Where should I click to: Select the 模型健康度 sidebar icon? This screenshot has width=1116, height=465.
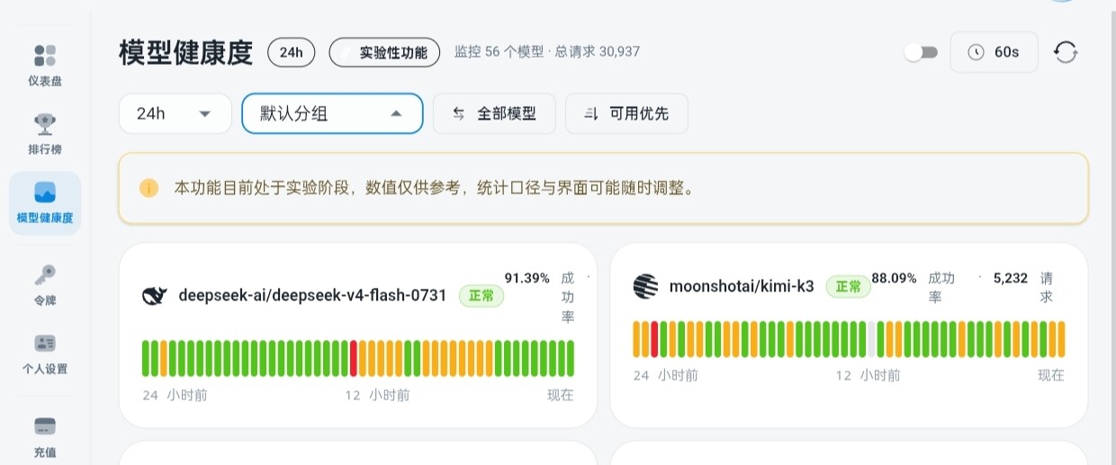(x=45, y=192)
